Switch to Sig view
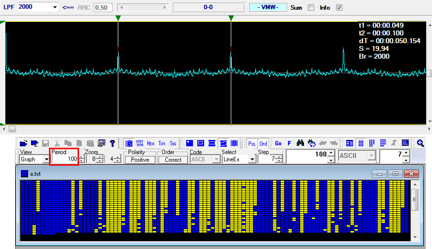The width and height of the screenshot is (432, 249). [173, 143]
